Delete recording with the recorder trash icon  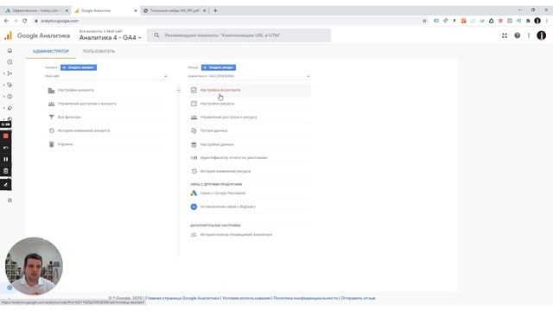pos(6,171)
